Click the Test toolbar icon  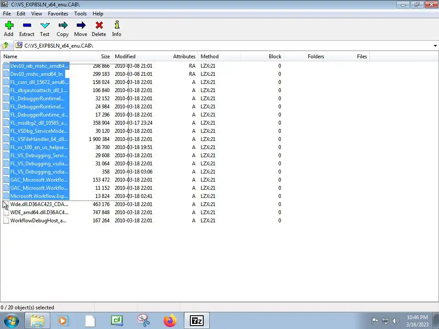click(x=45, y=29)
